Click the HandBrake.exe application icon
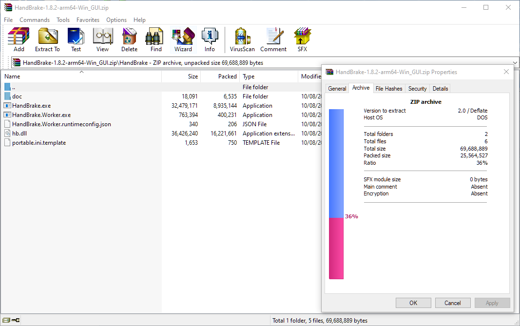This screenshot has height=326, width=520. (x=7, y=105)
